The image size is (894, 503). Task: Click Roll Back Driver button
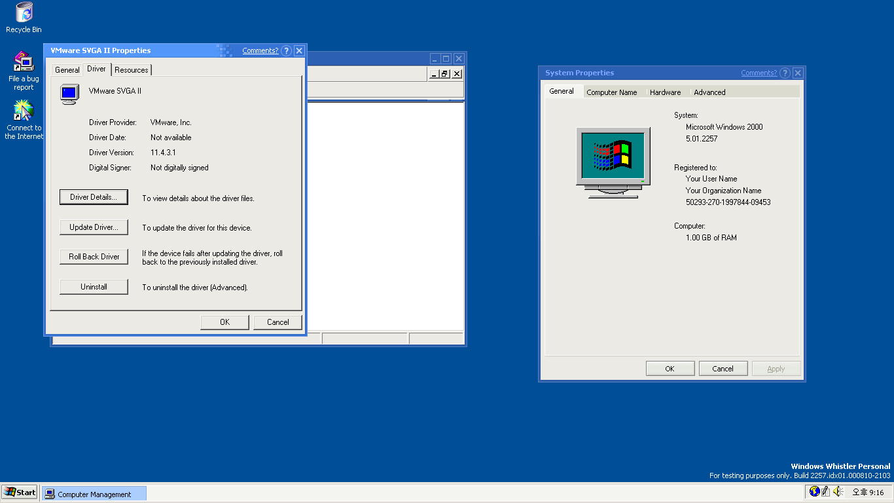click(94, 257)
